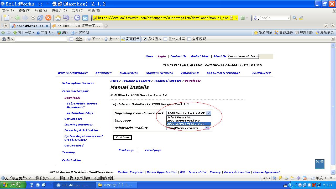Expand the Google search box dropdown arrow
Screen dimensions: 336x189
pos(288,18)
